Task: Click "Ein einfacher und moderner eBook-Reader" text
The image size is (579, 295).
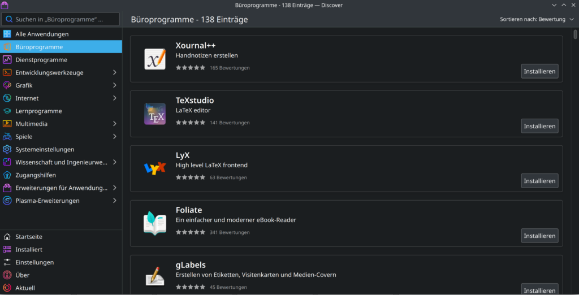Action: (x=236, y=220)
